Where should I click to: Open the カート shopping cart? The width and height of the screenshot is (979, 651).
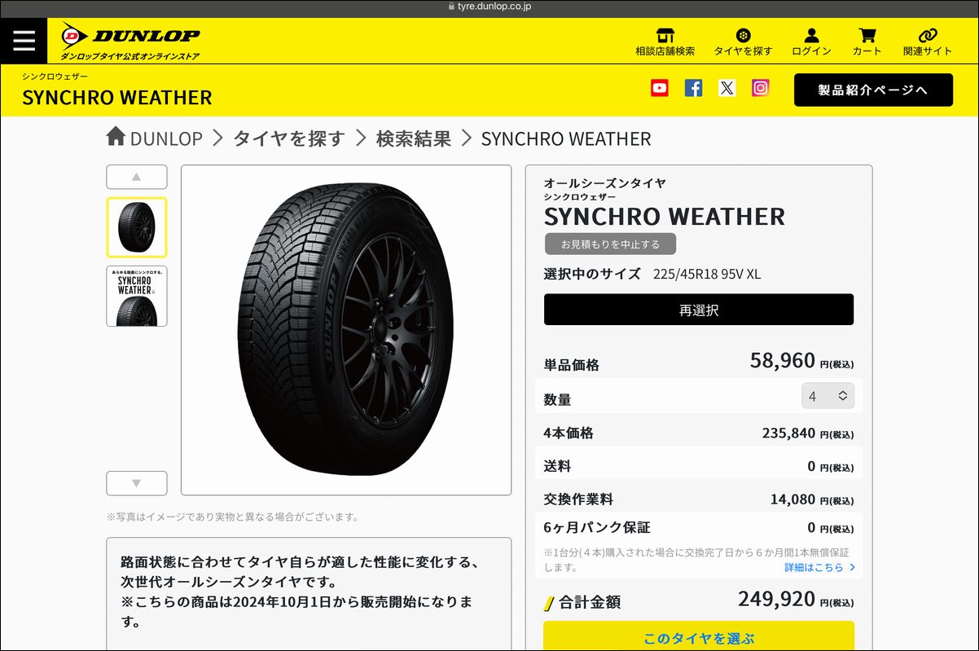(867, 42)
